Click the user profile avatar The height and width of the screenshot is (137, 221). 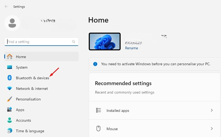(x=12, y=23)
